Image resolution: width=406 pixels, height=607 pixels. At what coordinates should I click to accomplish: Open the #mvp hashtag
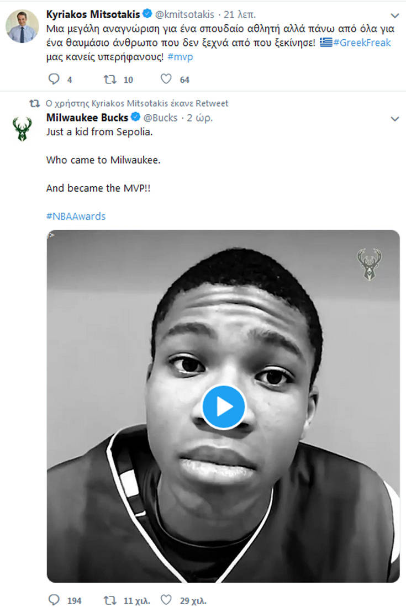pyautogui.click(x=180, y=57)
